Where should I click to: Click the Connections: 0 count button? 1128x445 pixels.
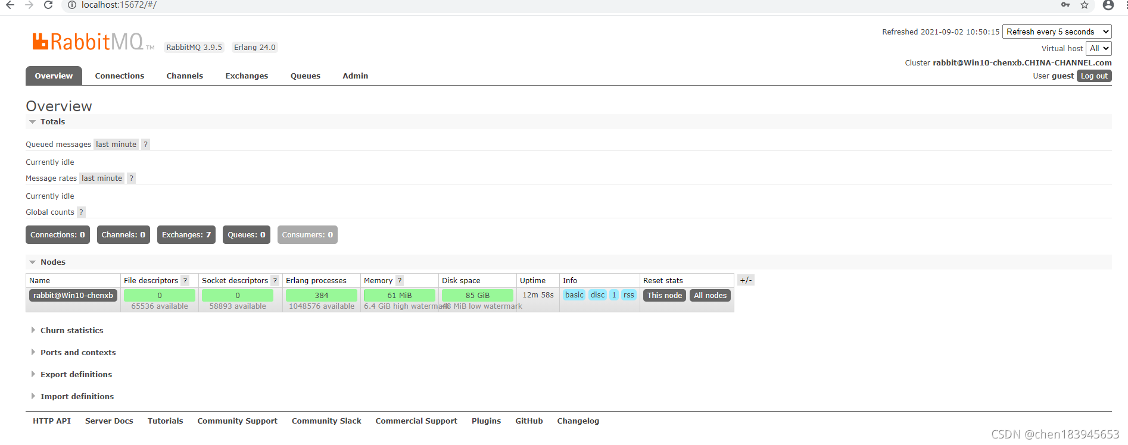[58, 234]
